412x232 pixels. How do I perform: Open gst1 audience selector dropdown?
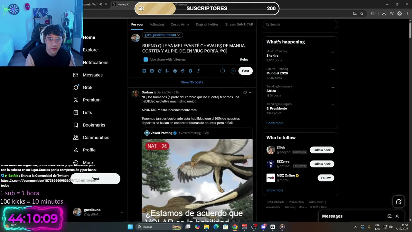pyautogui.click(x=163, y=35)
